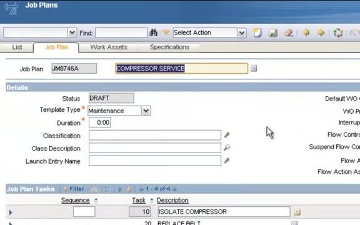Open the Template Type dropdown arrow
The image size is (360, 225).
tap(146, 111)
